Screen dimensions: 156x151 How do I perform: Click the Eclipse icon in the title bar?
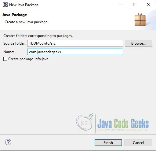pos(5,5)
